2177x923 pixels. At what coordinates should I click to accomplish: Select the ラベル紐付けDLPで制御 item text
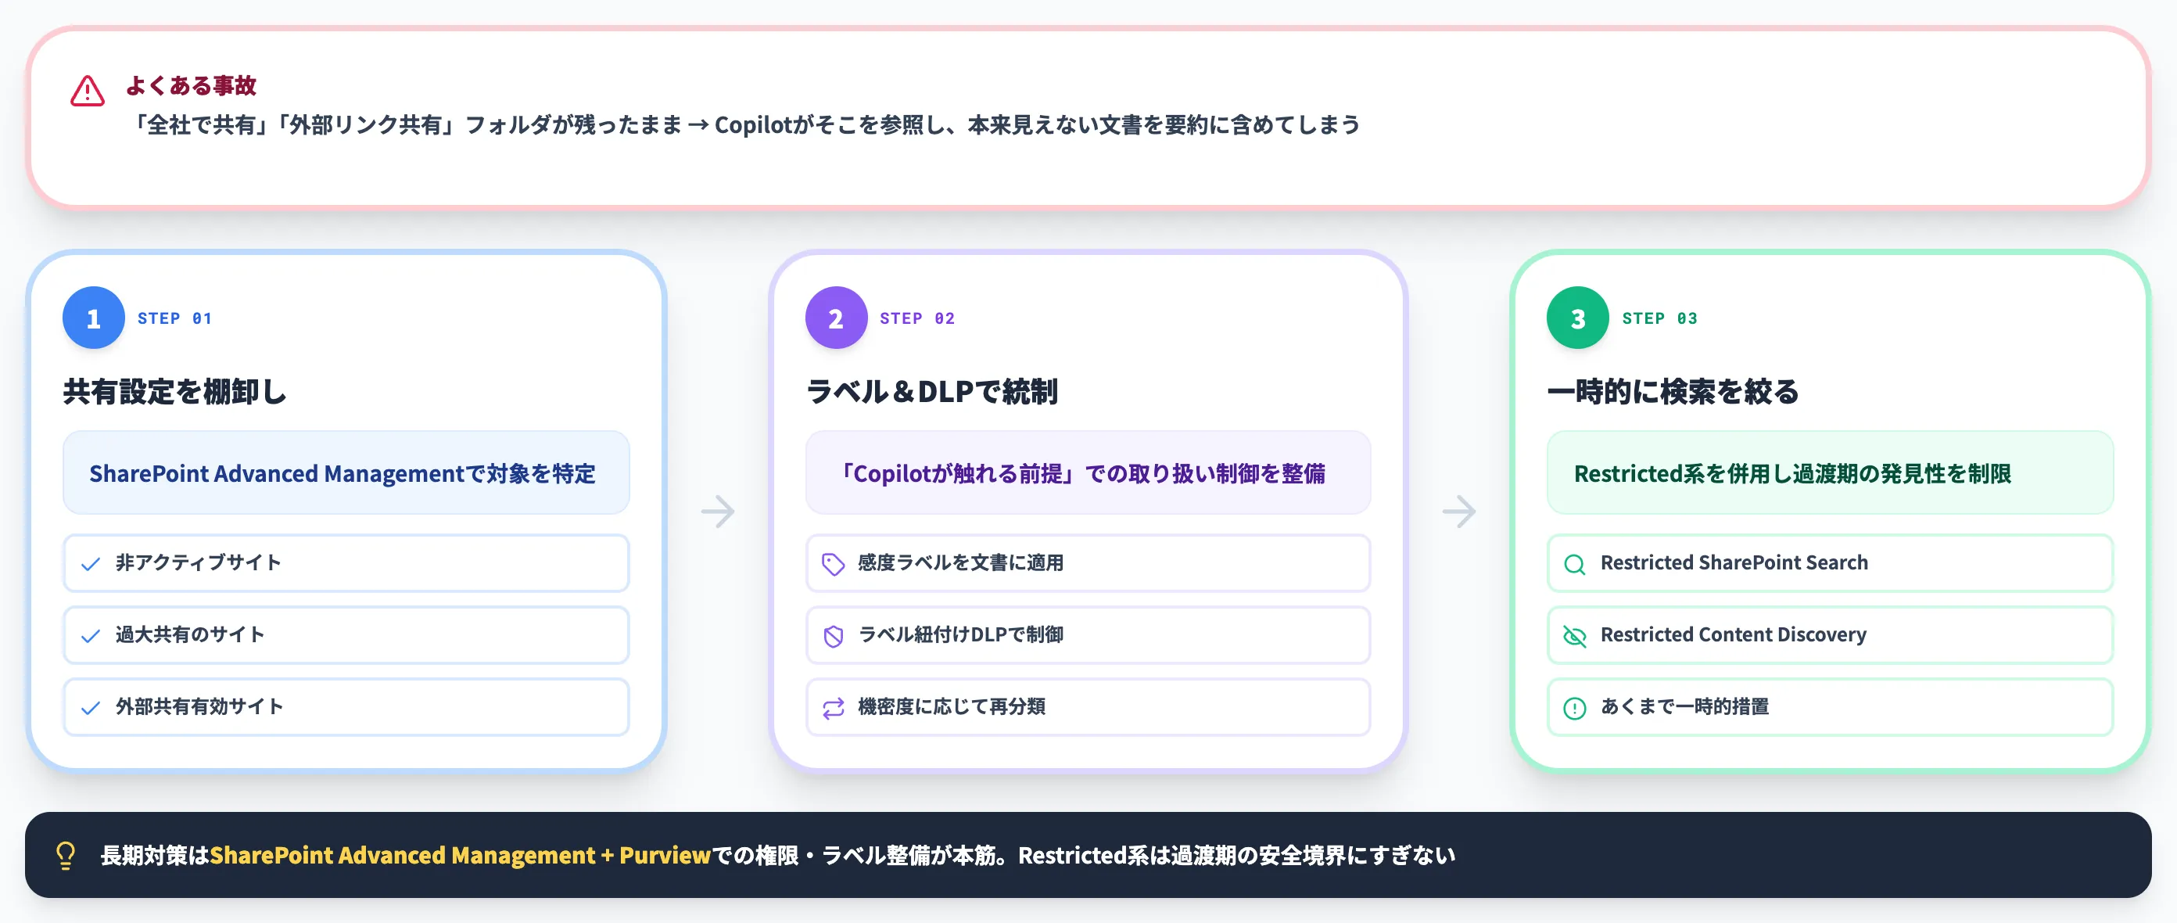[960, 634]
